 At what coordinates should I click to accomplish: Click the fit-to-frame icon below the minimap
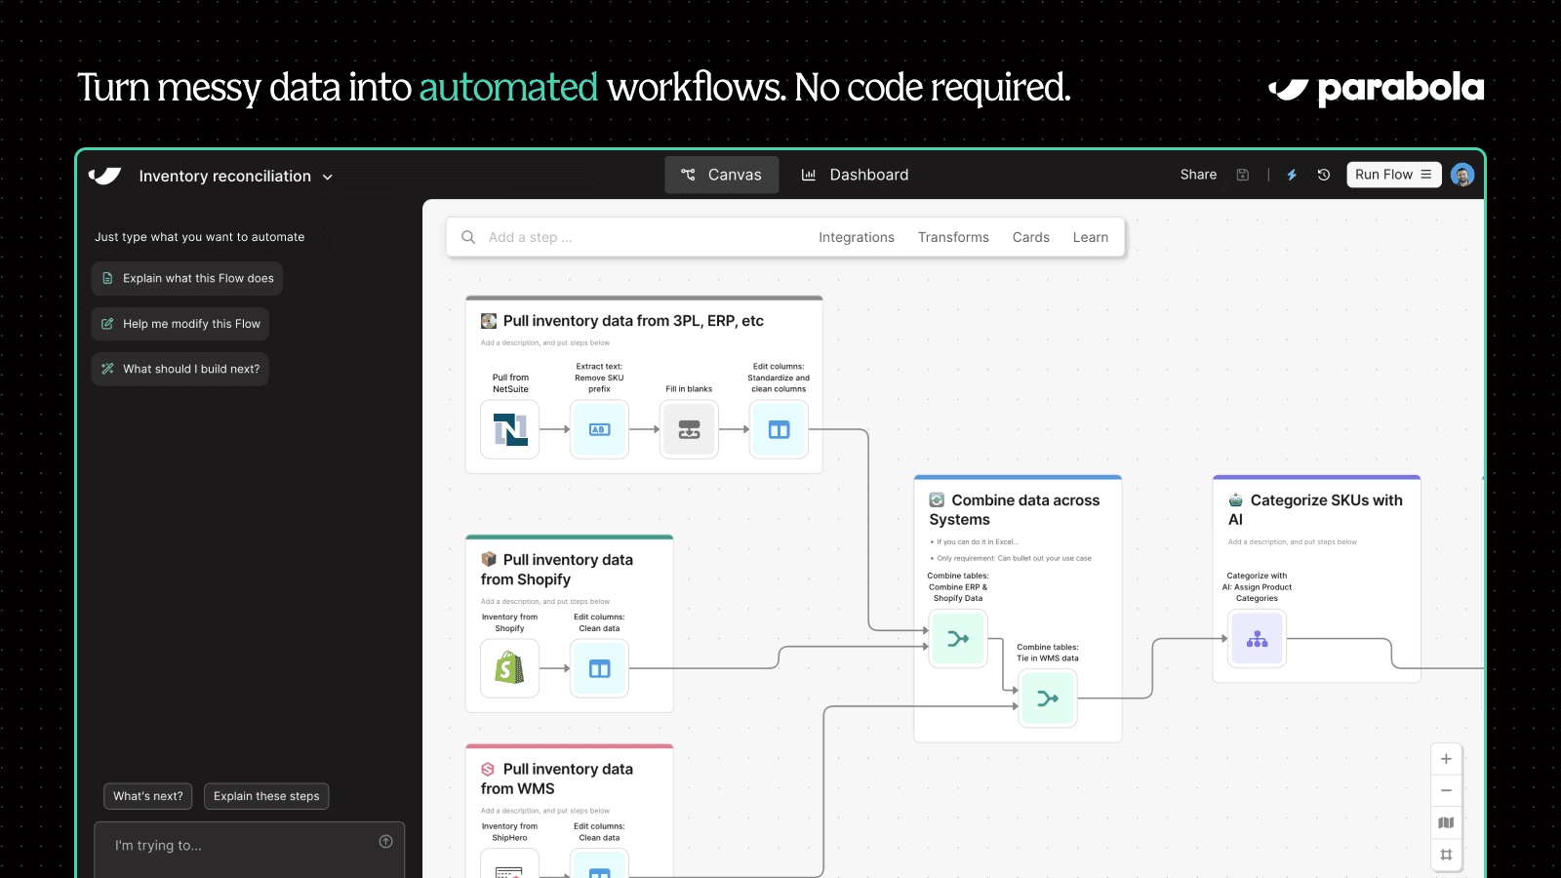tap(1446, 855)
